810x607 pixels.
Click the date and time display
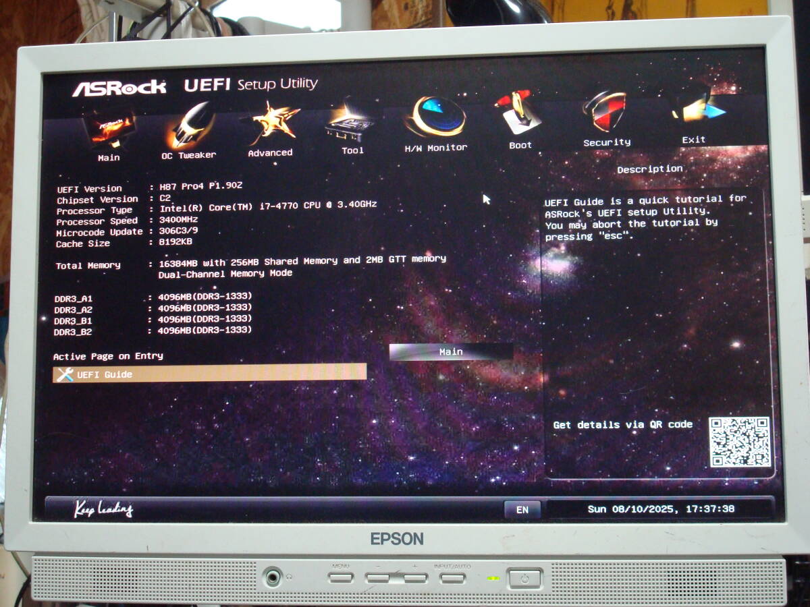(x=661, y=509)
